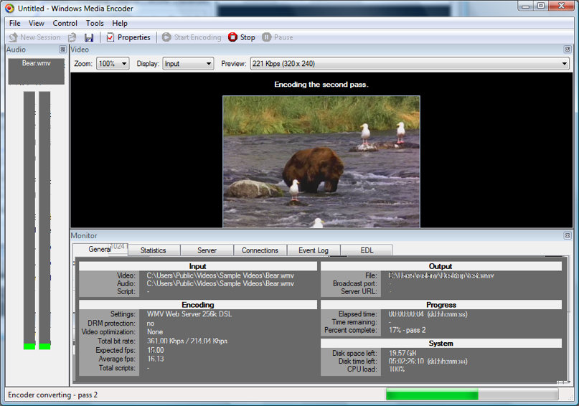Click the right audio level meter

44,220
